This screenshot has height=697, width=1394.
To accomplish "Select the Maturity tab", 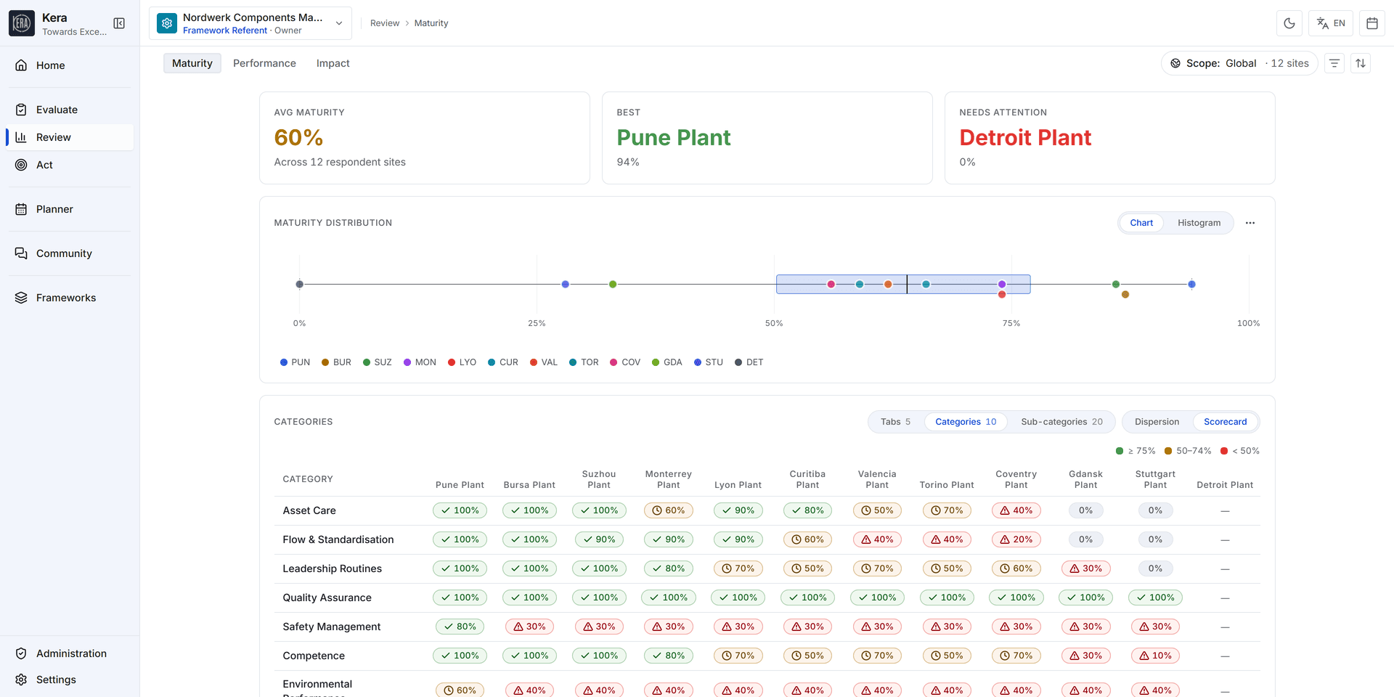I will click(192, 63).
